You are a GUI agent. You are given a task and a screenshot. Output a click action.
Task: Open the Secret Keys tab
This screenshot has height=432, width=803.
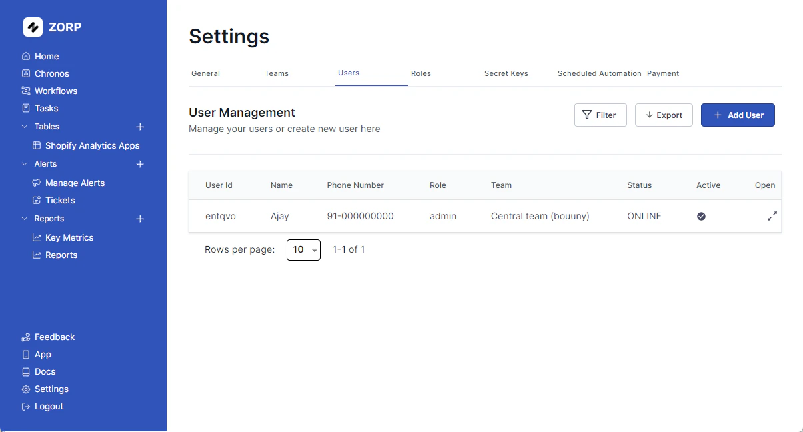click(506, 73)
